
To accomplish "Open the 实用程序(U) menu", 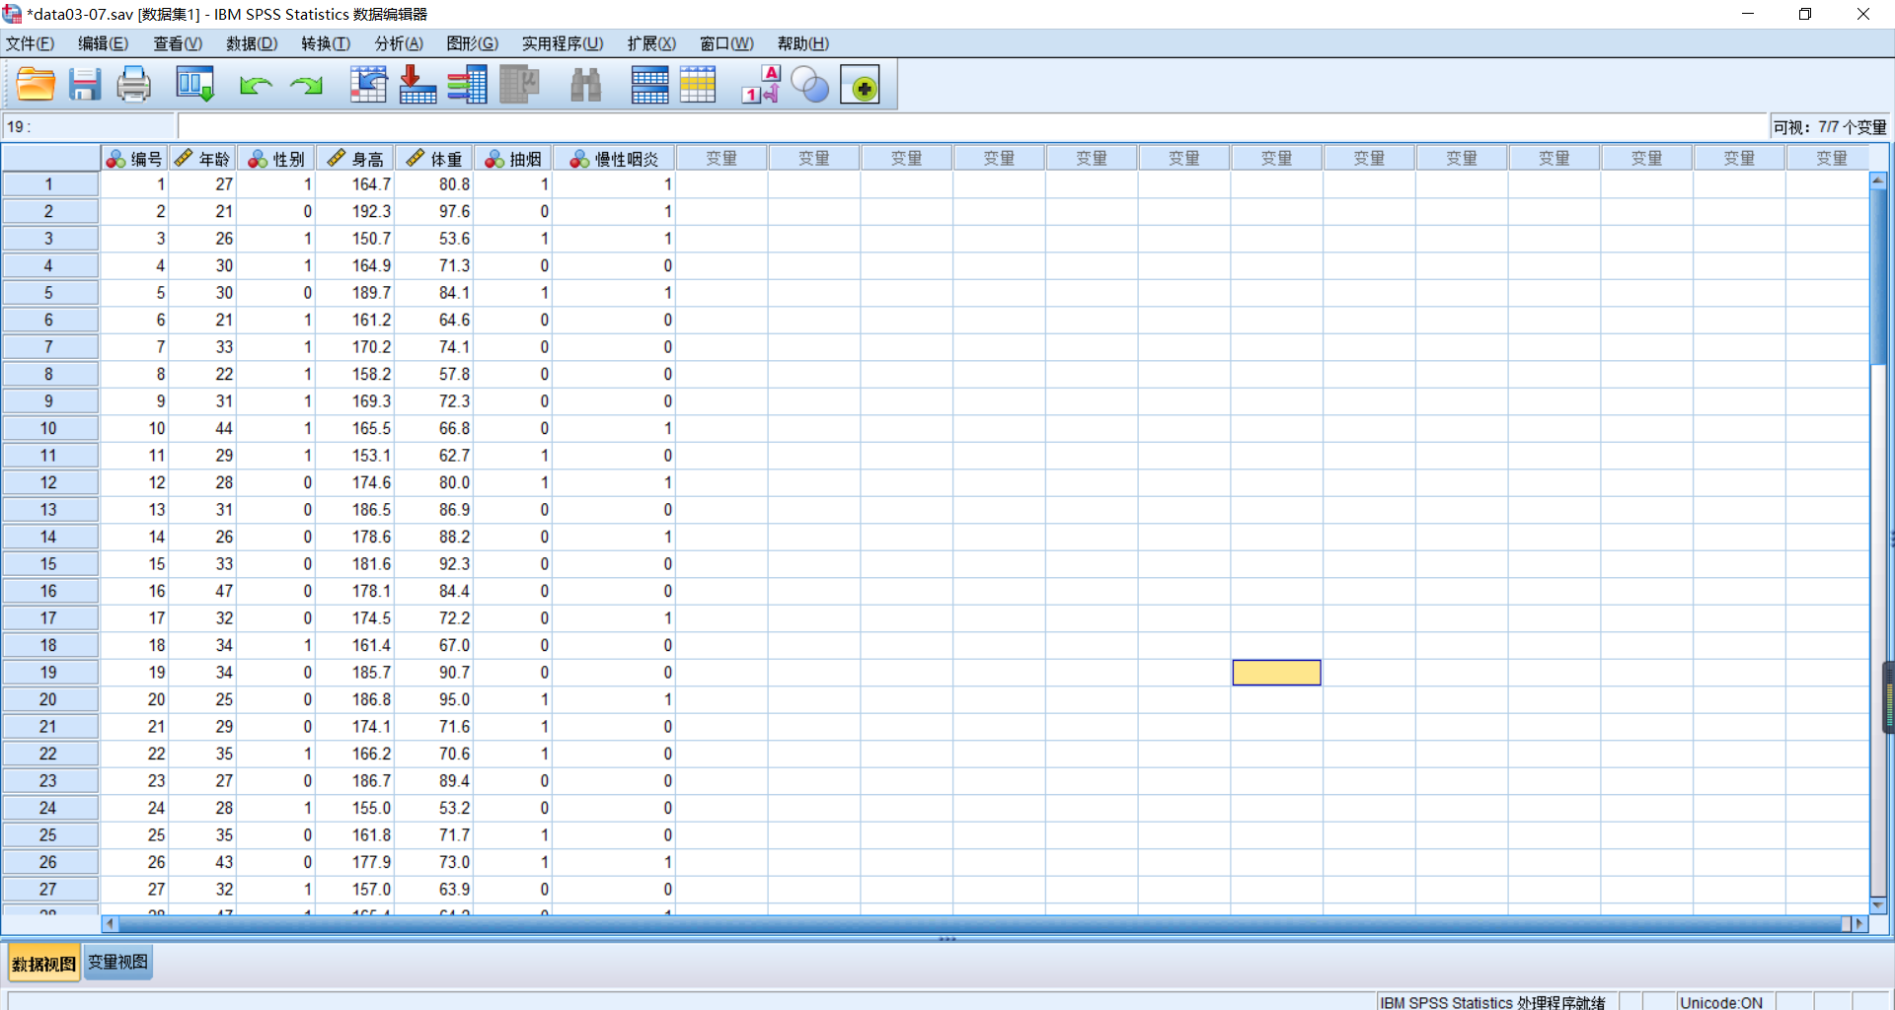I will pyautogui.click(x=563, y=43).
